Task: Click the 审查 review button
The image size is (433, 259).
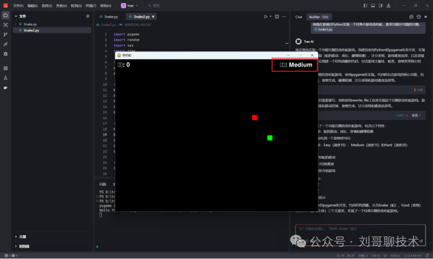Action: (x=416, y=115)
